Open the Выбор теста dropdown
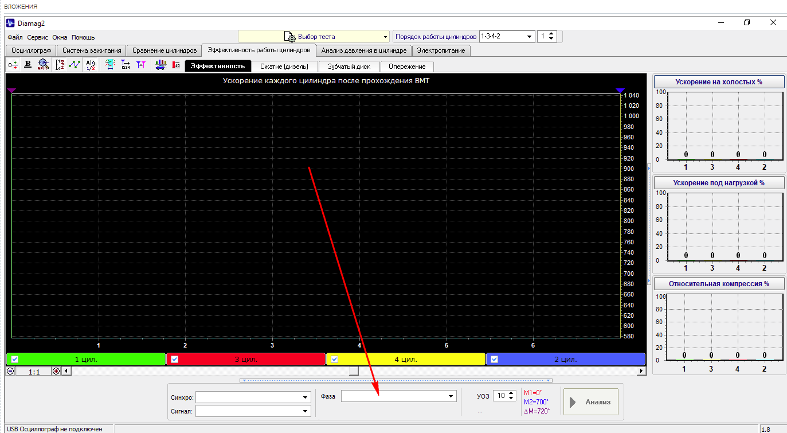Image resolution: width=787 pixels, height=433 pixels. tap(314, 37)
